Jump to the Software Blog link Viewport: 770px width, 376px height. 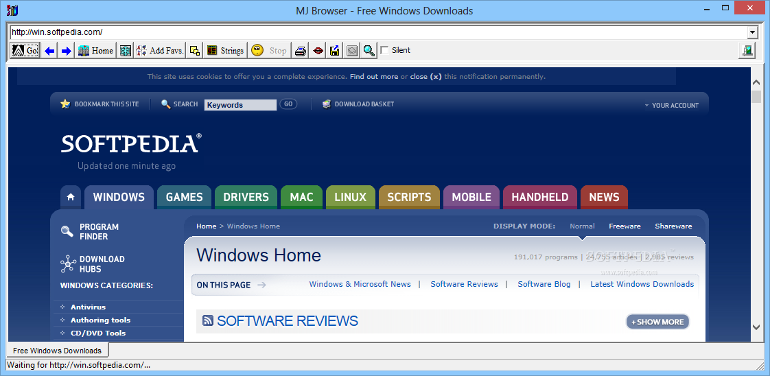pos(544,284)
